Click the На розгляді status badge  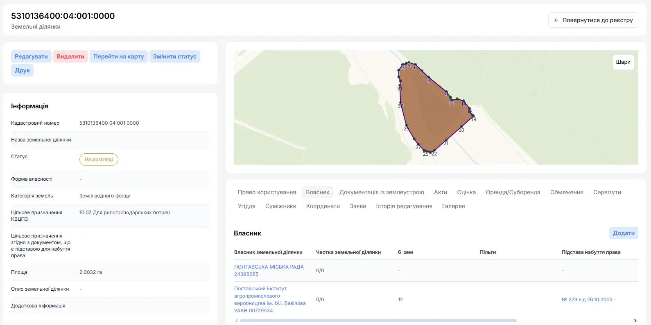[99, 159]
